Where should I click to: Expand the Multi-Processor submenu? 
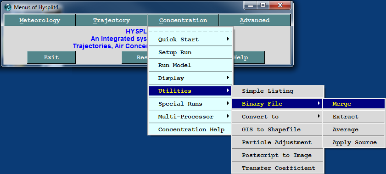click(x=190, y=117)
